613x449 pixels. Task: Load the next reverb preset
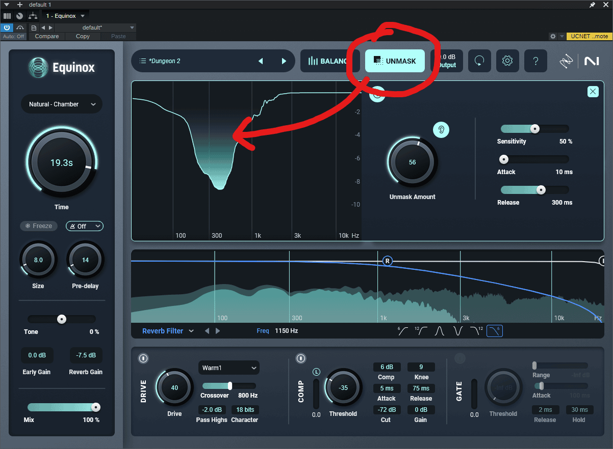click(x=284, y=61)
